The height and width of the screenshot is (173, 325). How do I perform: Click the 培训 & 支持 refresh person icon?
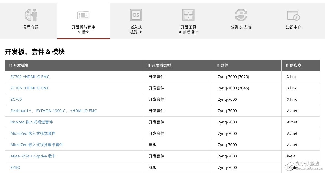[241, 15]
